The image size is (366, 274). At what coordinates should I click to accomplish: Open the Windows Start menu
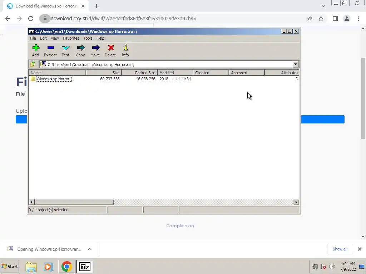pos(10,266)
